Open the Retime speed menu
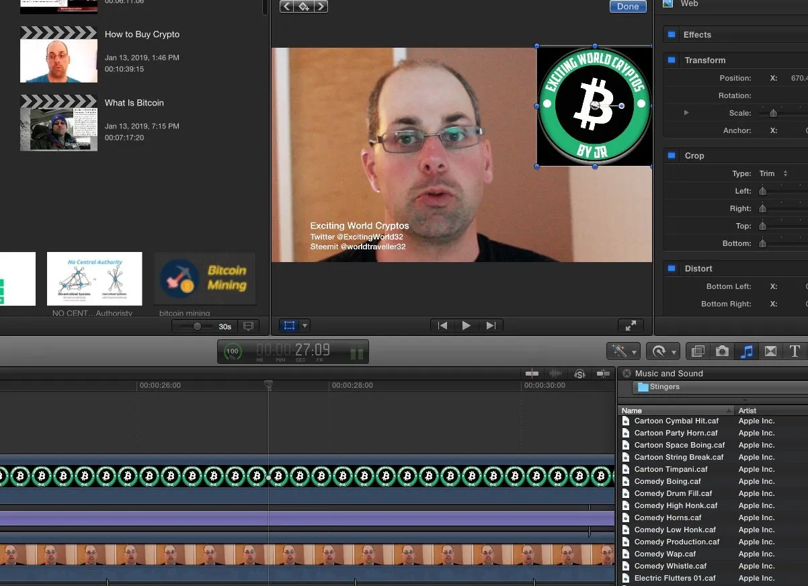This screenshot has width=808, height=586. [x=663, y=351]
